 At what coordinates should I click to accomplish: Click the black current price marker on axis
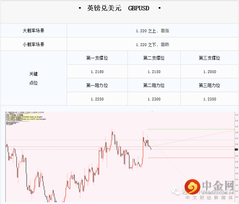(237, 150)
